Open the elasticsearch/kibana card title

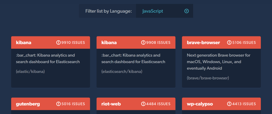tap(109, 43)
